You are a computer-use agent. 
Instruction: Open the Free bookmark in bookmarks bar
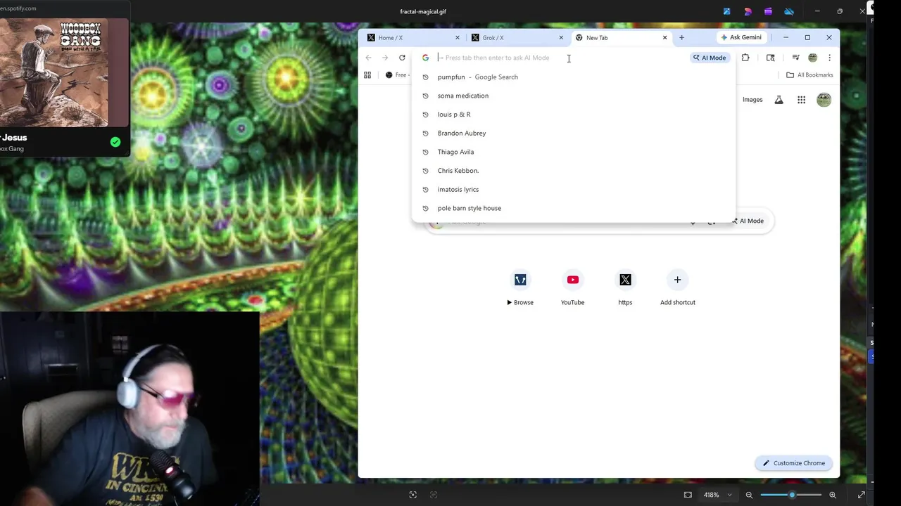(x=396, y=75)
